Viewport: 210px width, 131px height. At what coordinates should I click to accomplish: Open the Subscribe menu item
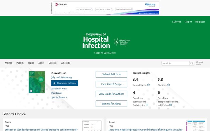[x=66, y=63]
